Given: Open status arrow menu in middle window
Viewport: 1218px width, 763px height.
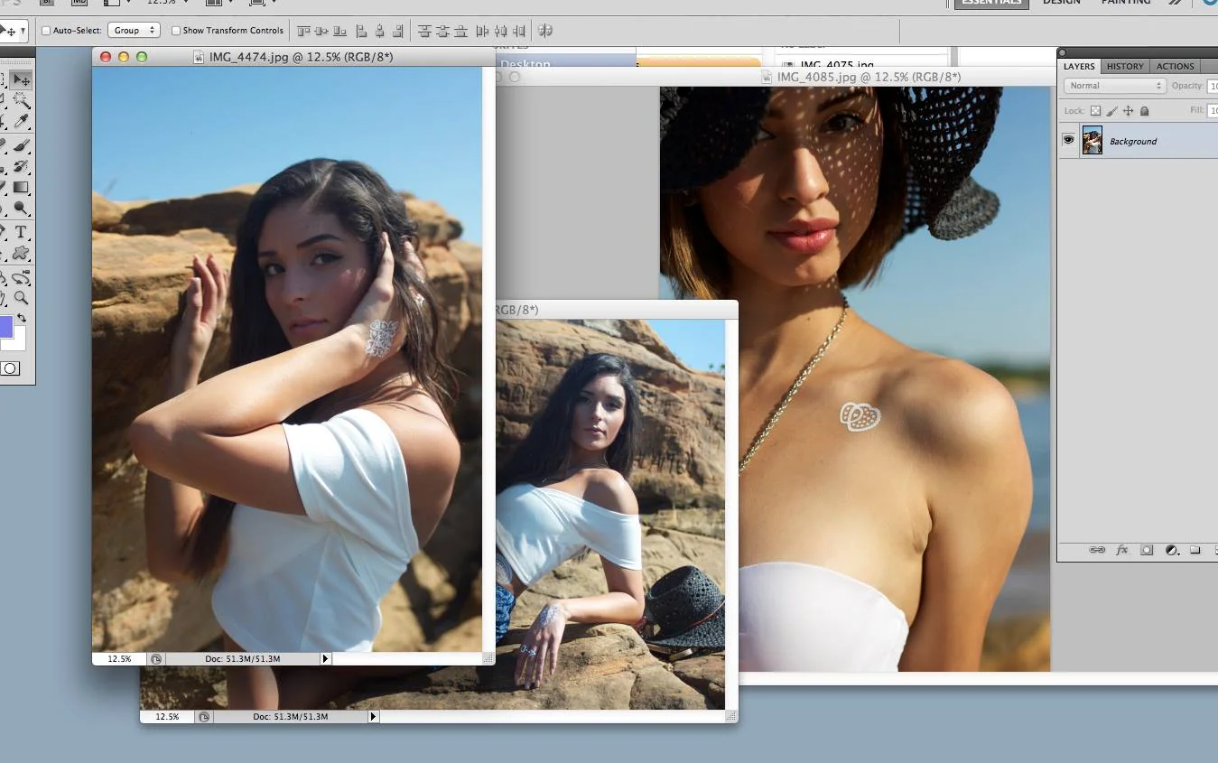Looking at the screenshot, I should 373,716.
